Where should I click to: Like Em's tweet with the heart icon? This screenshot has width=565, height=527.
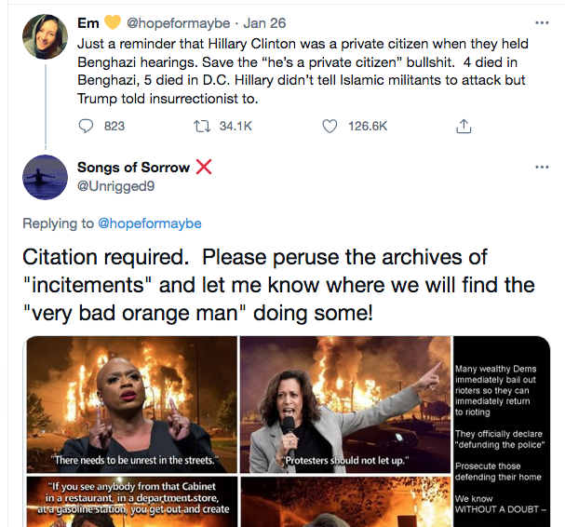point(329,126)
